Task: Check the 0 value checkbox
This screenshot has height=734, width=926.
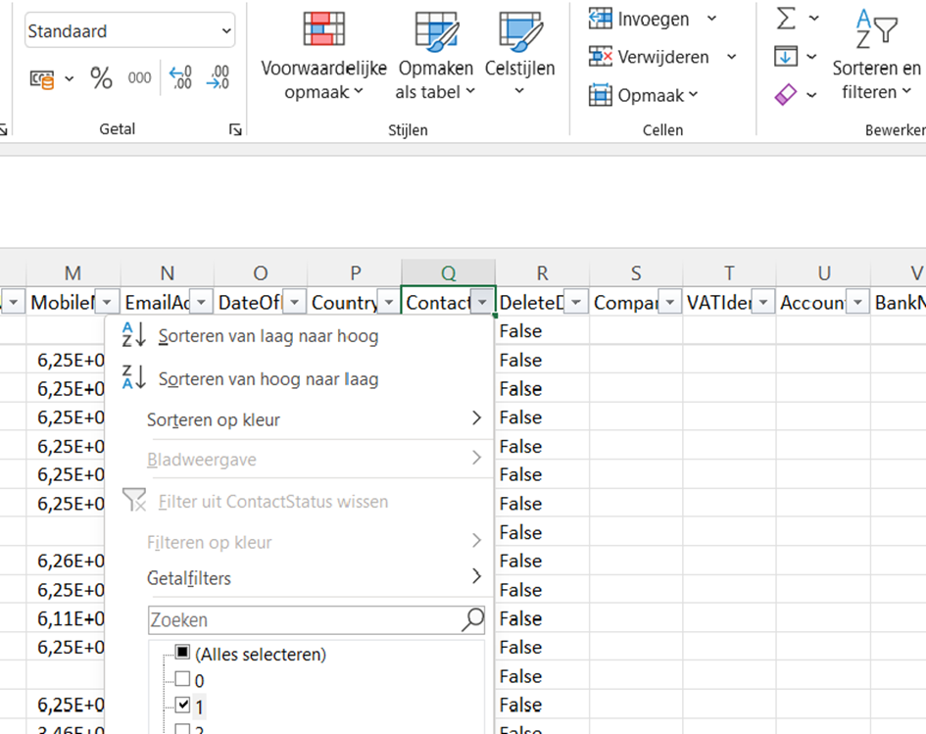Action: 182,678
